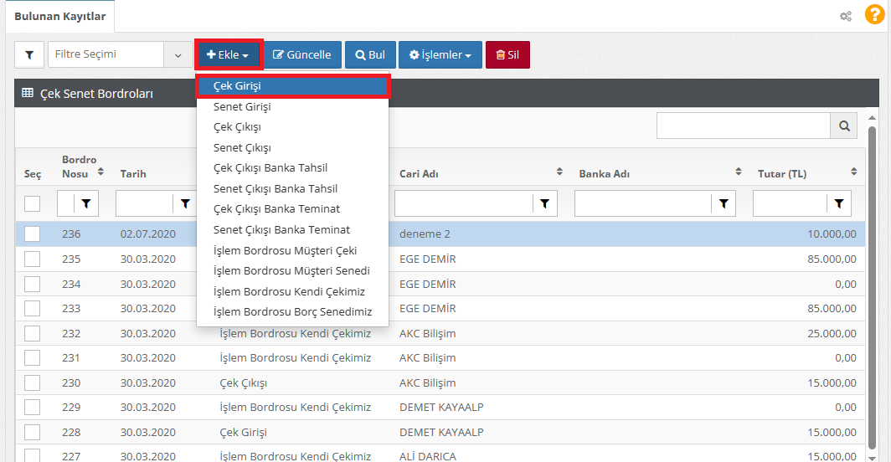The height and width of the screenshot is (462, 891).
Task: Expand the İşlemler dropdown button
Action: click(x=440, y=55)
